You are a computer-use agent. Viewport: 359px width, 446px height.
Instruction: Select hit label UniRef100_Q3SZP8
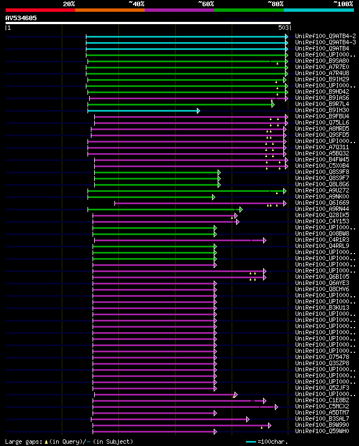[x=322, y=363]
